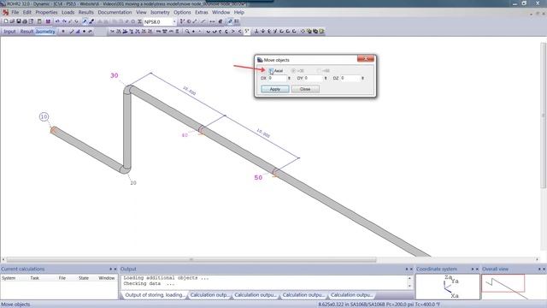The width and height of the screenshot is (547, 308).
Task: Click the 5° rotation step icon
Action: click(x=247, y=32)
